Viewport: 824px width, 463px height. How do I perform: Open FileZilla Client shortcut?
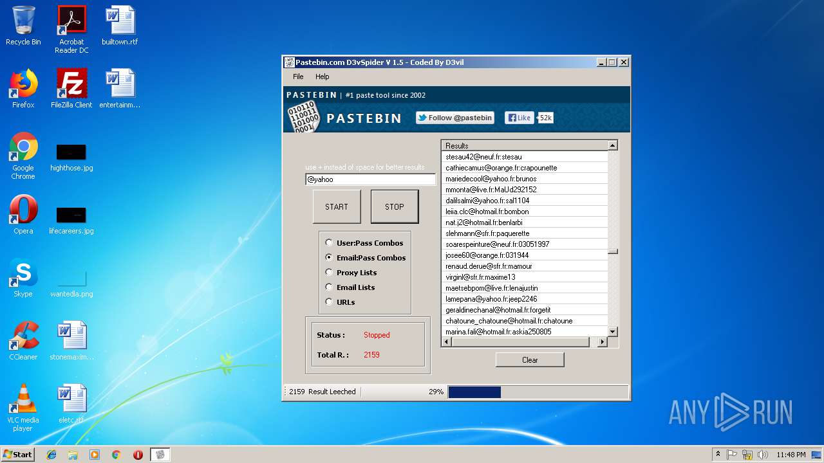click(x=71, y=89)
